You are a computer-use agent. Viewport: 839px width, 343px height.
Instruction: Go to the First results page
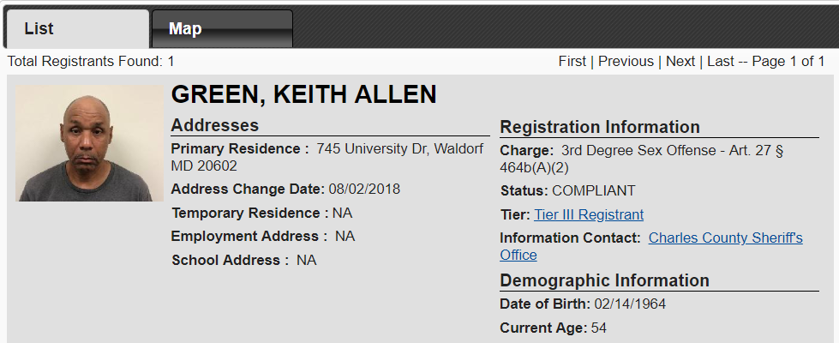pos(572,62)
